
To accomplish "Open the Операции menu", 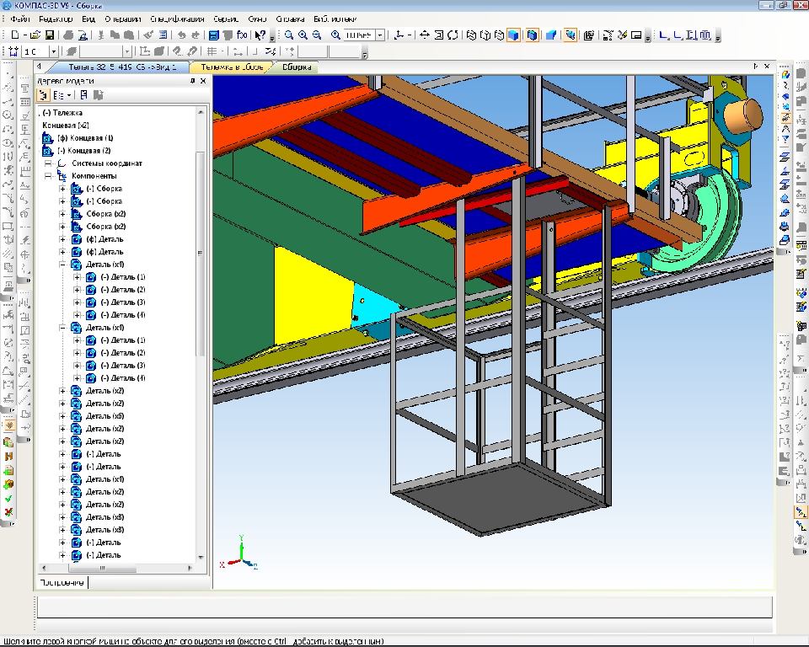I will pos(123,18).
